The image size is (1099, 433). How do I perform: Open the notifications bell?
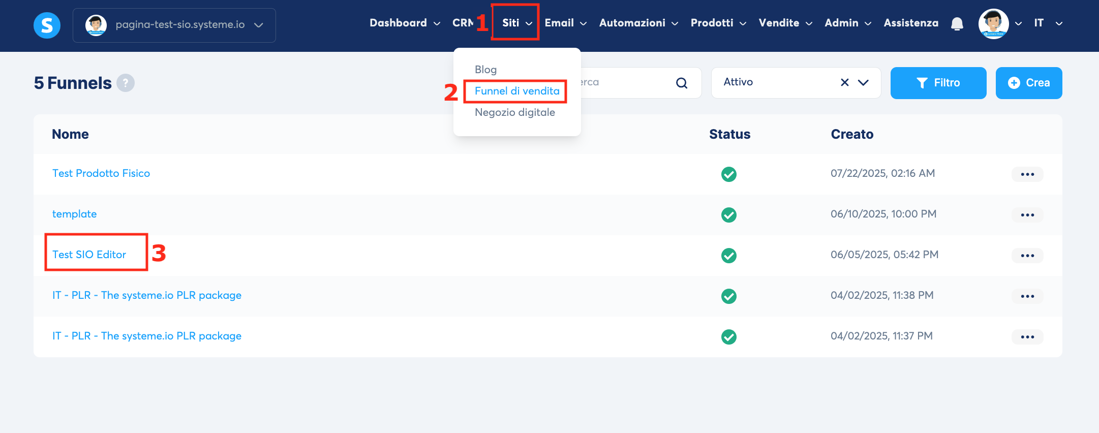coord(957,23)
